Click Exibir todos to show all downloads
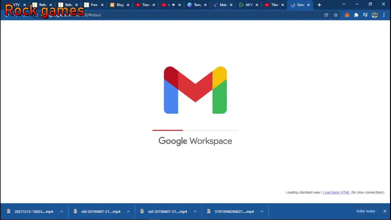The height and width of the screenshot is (220, 391). 366,211
